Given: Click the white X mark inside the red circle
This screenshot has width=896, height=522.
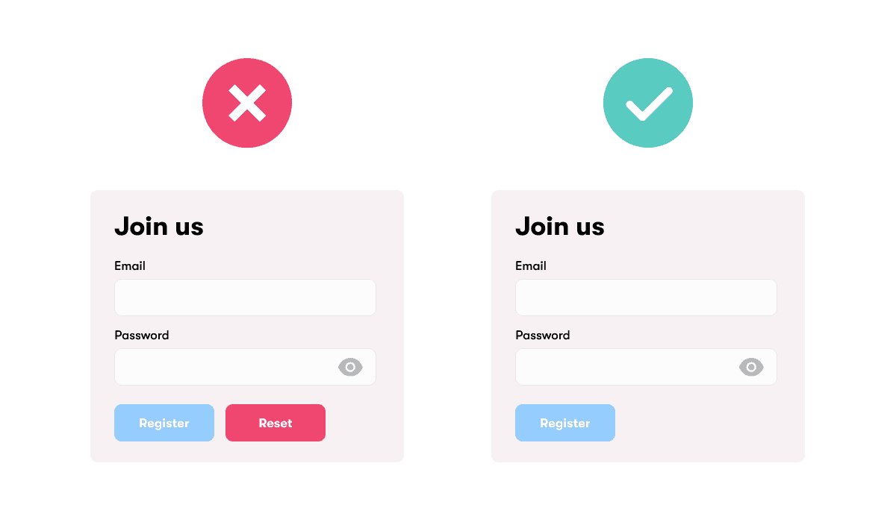Looking at the screenshot, I should click(247, 103).
